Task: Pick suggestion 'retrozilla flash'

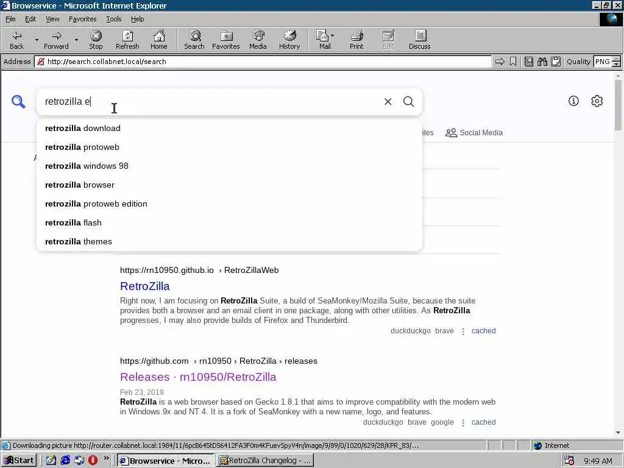Action: tap(229, 223)
